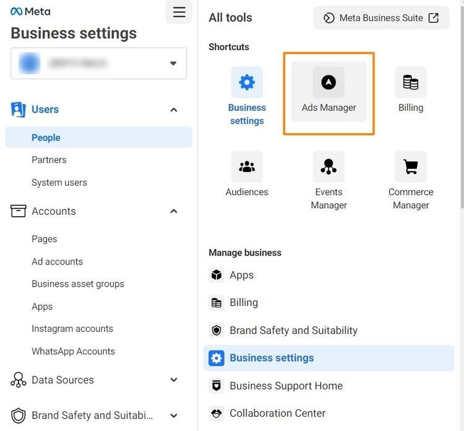The image size is (464, 431).
Task: Click the Meta logo
Action: click(x=30, y=12)
